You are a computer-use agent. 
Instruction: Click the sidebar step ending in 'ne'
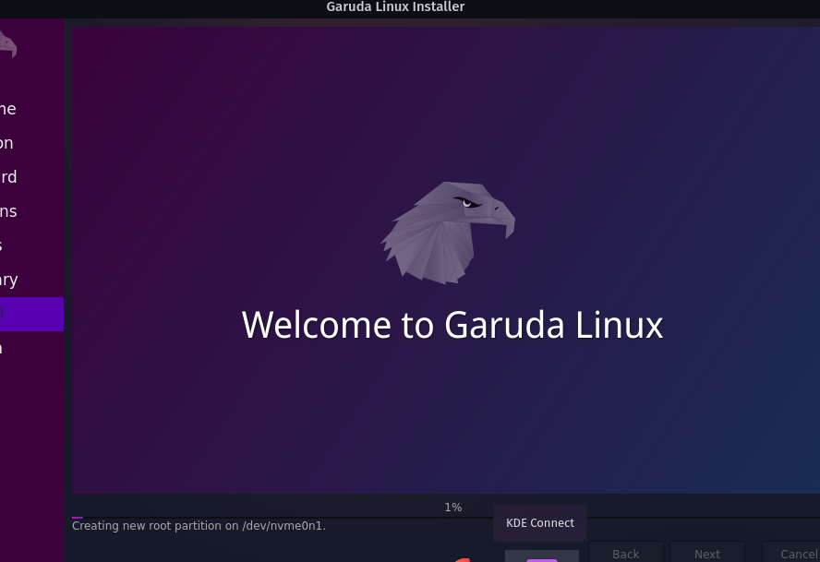(32, 109)
